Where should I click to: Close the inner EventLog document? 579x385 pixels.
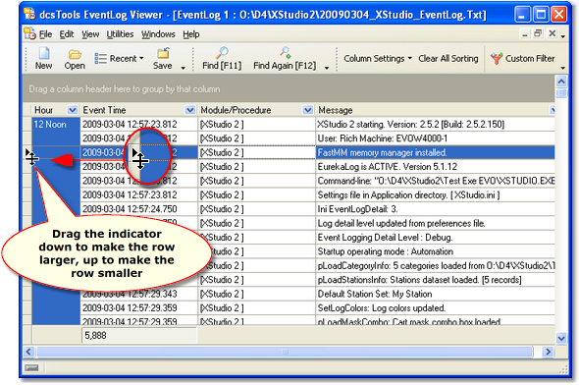coord(553,33)
